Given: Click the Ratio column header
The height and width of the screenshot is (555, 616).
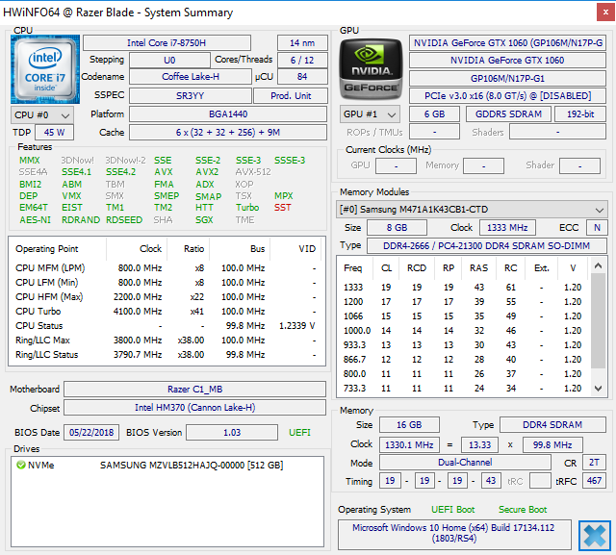Looking at the screenshot, I should coord(189,249).
